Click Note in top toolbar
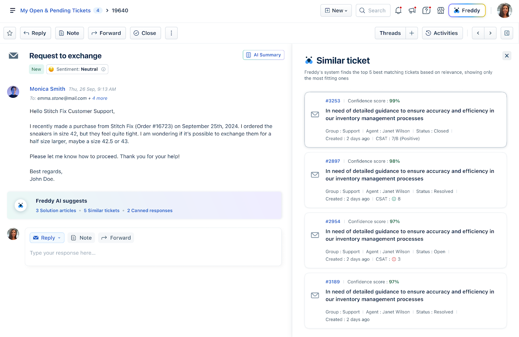The height and width of the screenshot is (337, 519). click(x=69, y=33)
